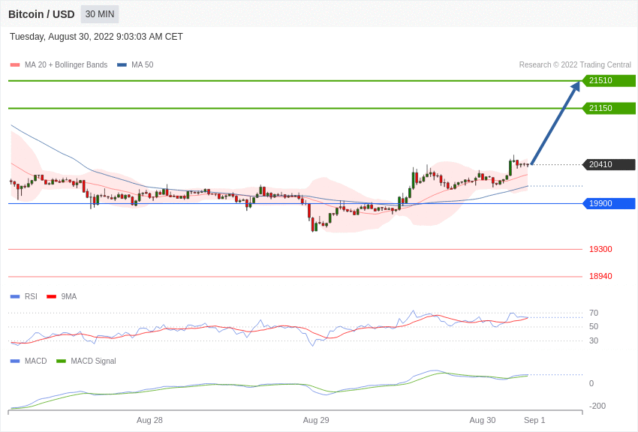638x432 pixels.
Task: Click the 18940 red support label
Action: coord(600,276)
